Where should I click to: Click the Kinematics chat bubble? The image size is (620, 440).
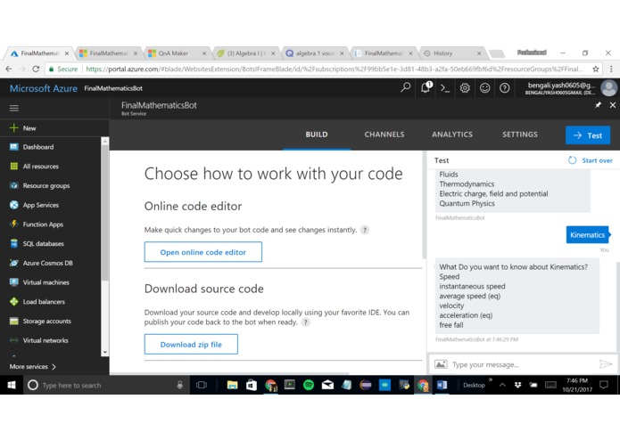(587, 235)
